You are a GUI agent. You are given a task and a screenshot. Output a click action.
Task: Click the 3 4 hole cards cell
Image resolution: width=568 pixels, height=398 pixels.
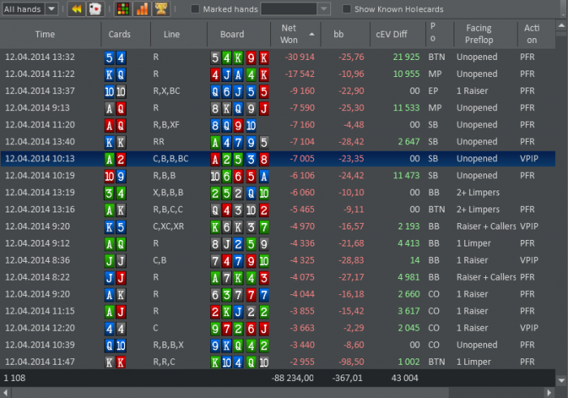(x=115, y=193)
